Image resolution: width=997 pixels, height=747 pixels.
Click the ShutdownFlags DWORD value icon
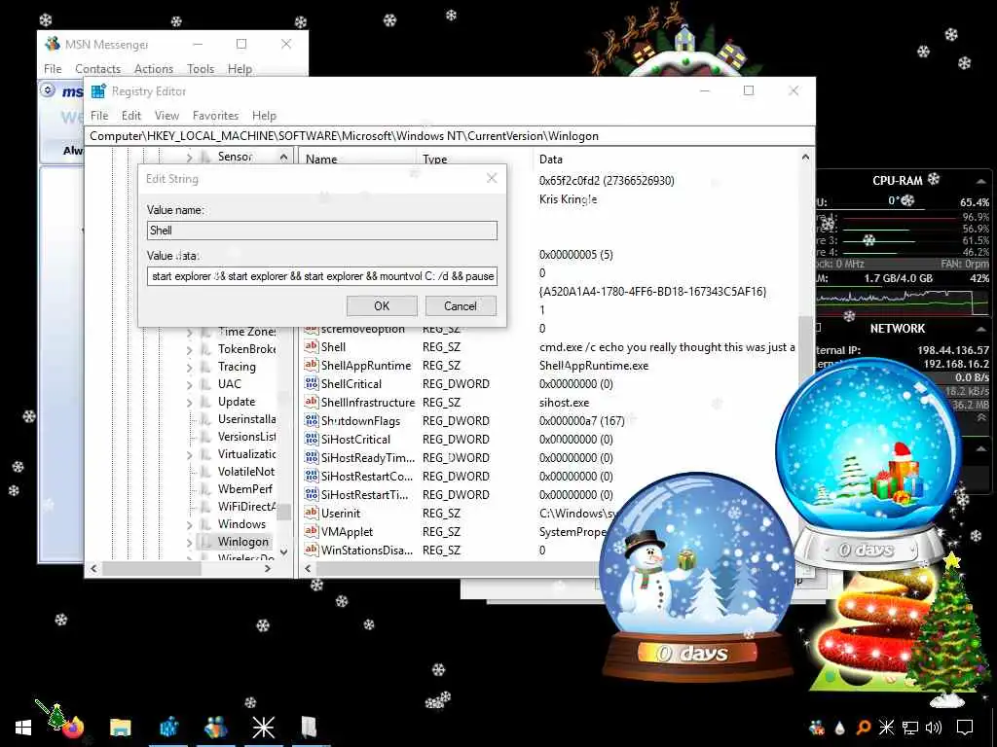(311, 420)
